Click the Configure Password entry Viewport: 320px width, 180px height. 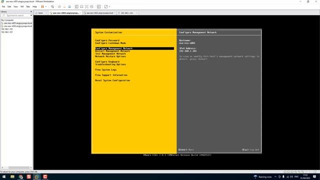pyautogui.click(x=107, y=40)
